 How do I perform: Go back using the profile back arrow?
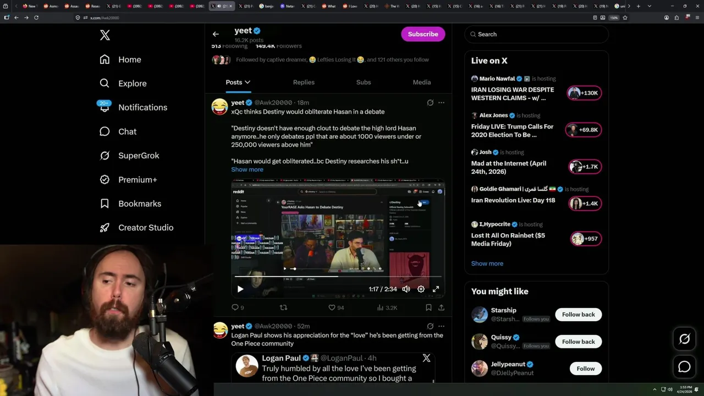216,34
